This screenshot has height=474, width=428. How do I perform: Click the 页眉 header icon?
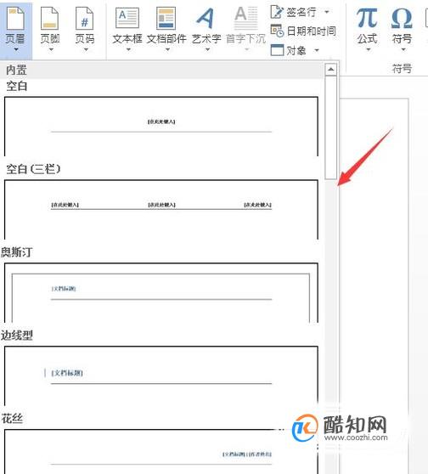pos(15,19)
